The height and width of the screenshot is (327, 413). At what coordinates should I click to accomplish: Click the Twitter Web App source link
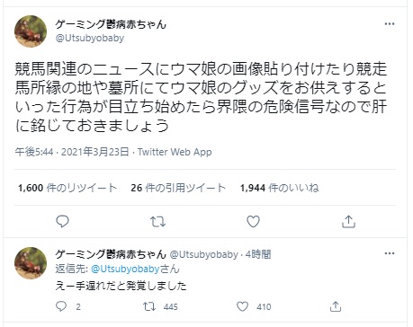point(175,152)
